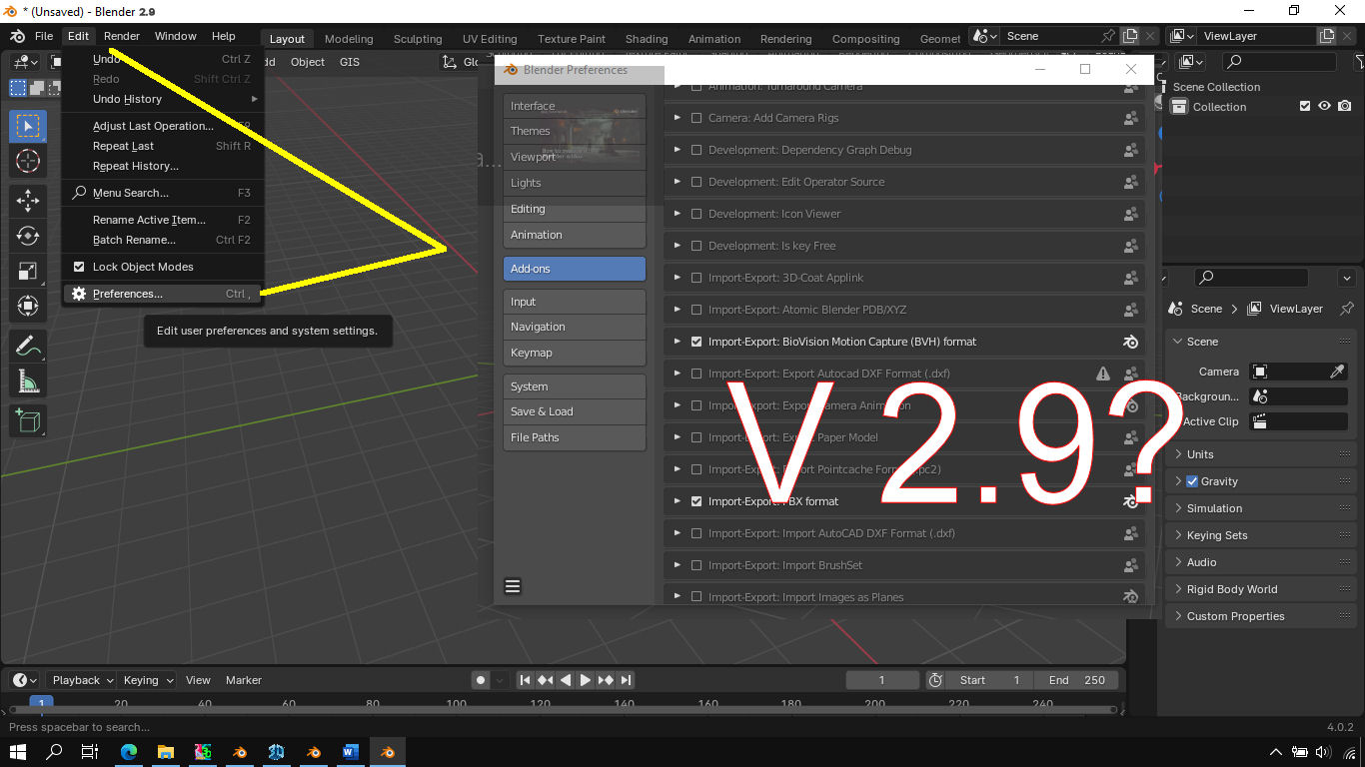This screenshot has width=1365, height=767.
Task: Enable Development: Icon Viewer add-on checkbox
Action: [x=696, y=214]
